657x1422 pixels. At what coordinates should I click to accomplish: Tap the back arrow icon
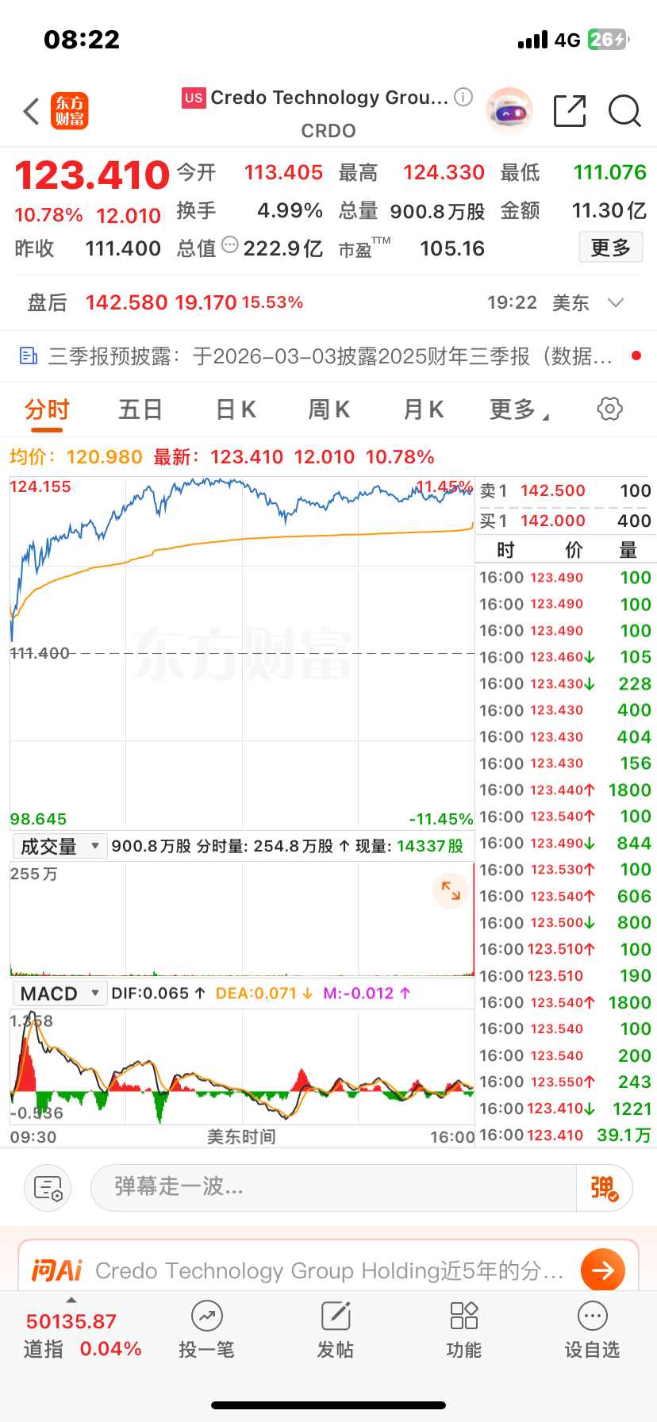coord(32,112)
